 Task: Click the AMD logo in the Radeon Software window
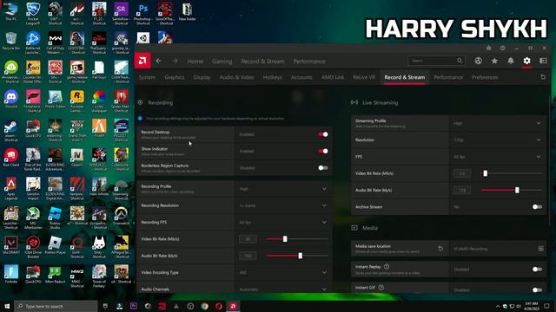click(x=142, y=61)
